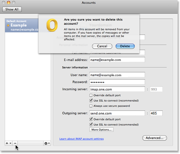The width and height of the screenshot is (180, 154).
Task: Open More Options for outgoing server
Action: tap(101, 130)
